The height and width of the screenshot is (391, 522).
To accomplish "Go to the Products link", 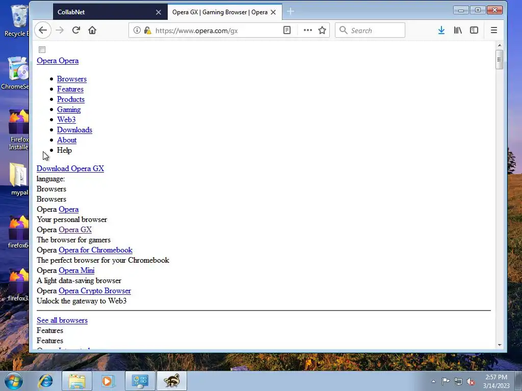I will click(70, 99).
